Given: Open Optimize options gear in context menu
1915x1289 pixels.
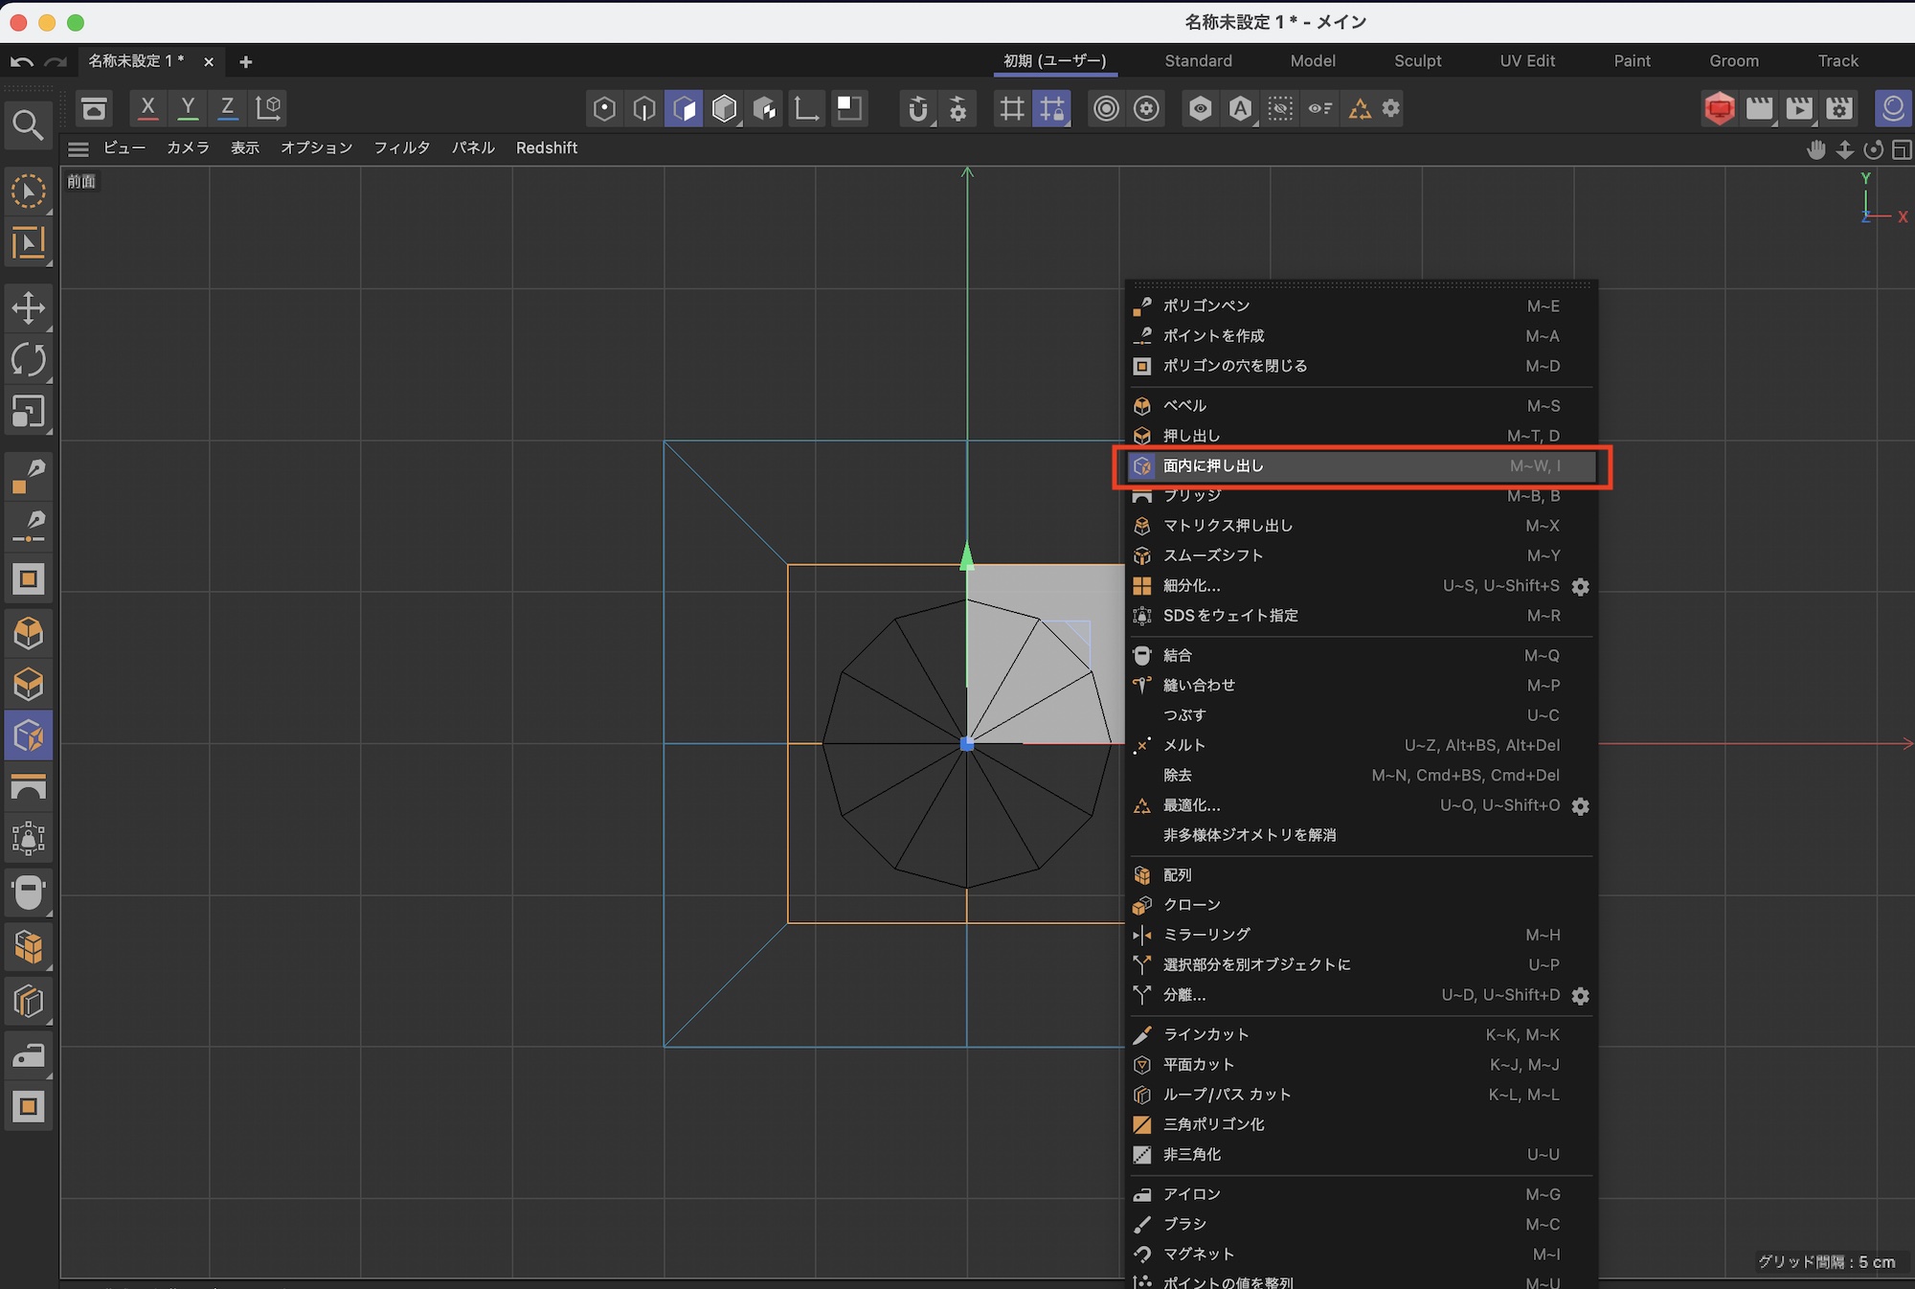Looking at the screenshot, I should [x=1581, y=806].
